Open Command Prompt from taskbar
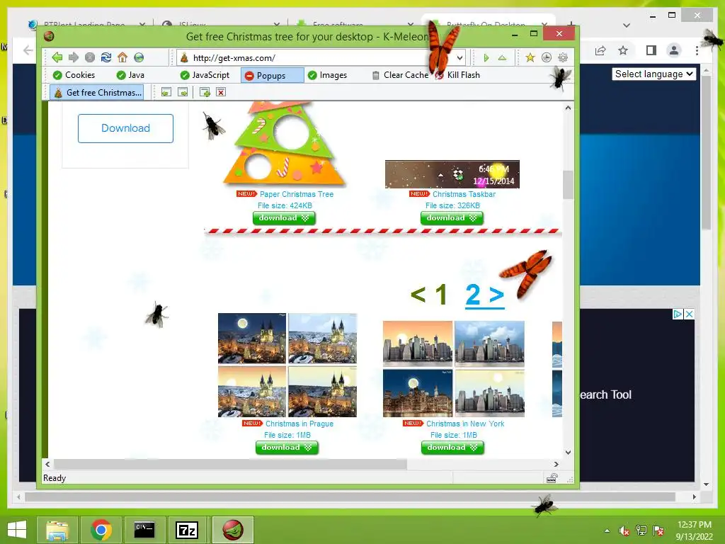 pos(144,530)
